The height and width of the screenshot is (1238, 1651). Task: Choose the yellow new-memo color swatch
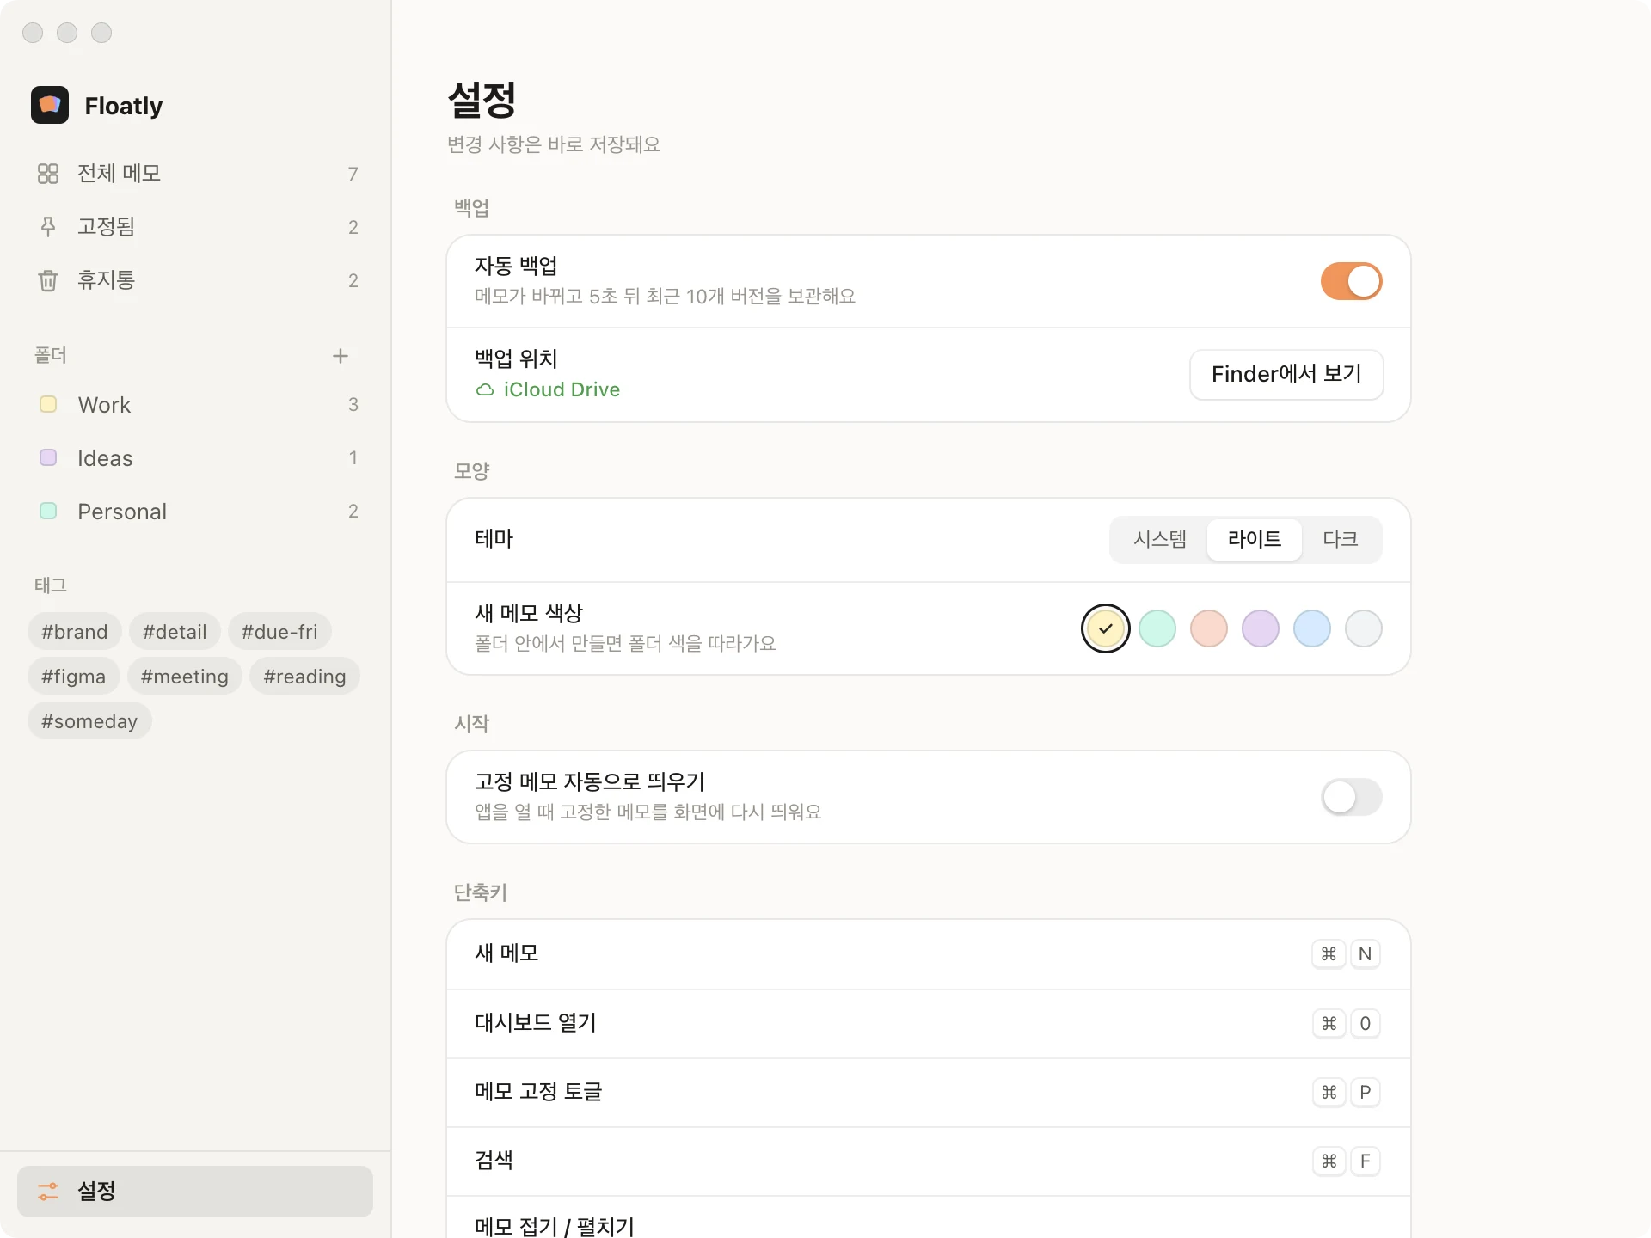(1106, 628)
